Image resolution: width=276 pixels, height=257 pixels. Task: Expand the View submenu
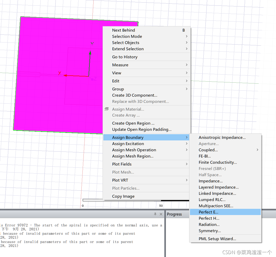click(x=147, y=73)
